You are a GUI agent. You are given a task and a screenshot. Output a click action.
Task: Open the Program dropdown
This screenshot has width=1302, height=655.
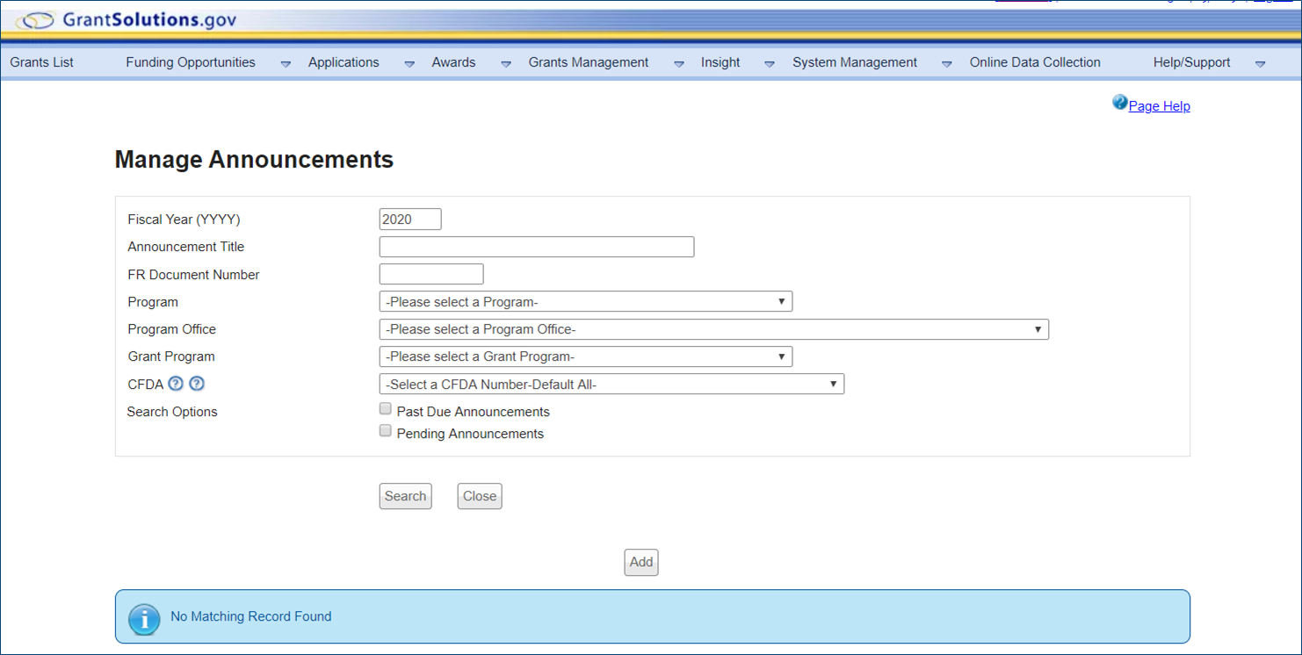(x=585, y=302)
